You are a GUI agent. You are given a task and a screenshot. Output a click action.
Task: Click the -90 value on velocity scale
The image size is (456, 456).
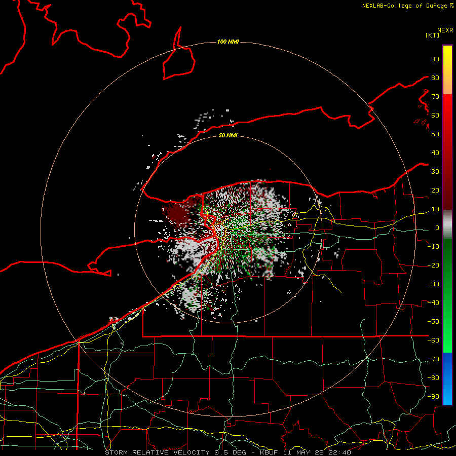coord(433,397)
